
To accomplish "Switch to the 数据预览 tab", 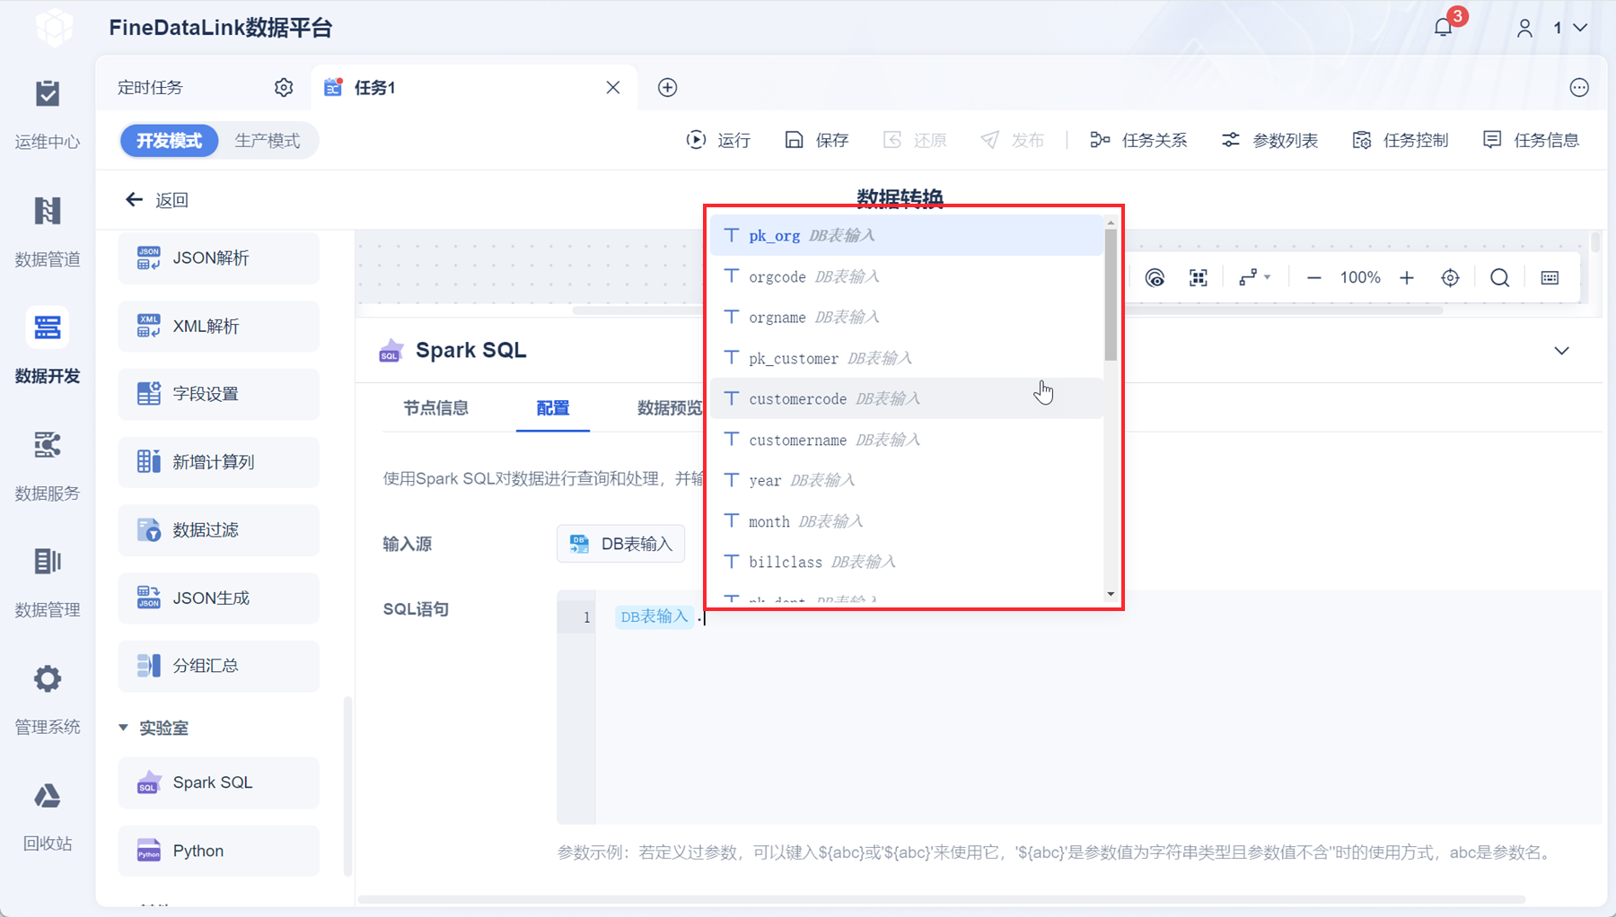I will pos(670,408).
